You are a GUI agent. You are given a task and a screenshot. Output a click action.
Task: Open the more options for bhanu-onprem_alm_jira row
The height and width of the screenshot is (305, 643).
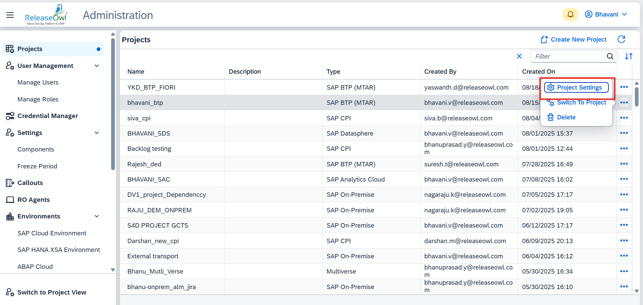coord(624,287)
